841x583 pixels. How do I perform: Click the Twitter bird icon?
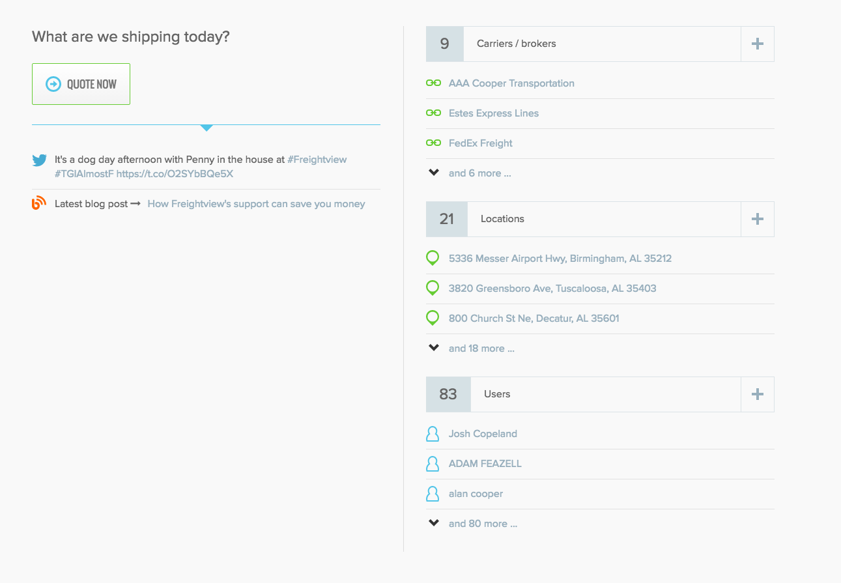click(x=39, y=160)
